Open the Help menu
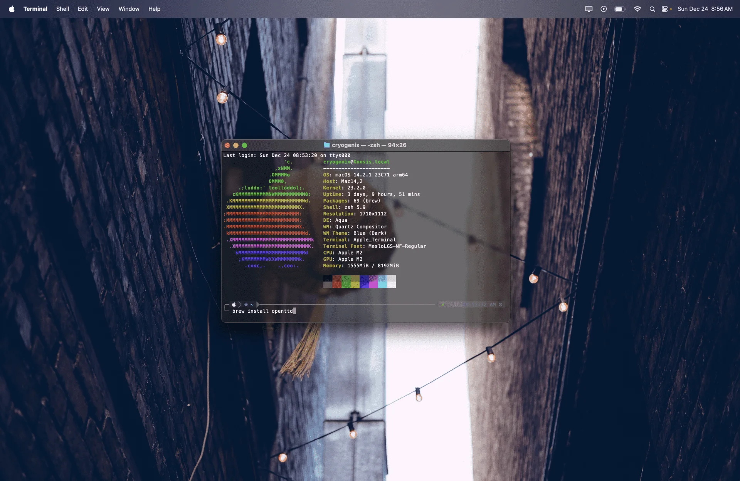This screenshot has width=740, height=481. tap(154, 9)
